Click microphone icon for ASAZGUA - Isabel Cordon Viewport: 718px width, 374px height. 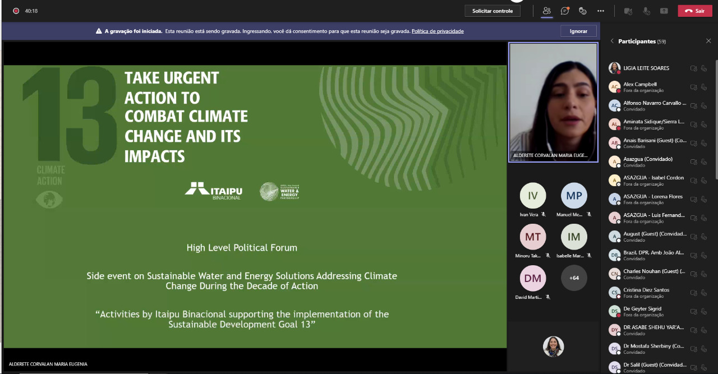coord(704,181)
